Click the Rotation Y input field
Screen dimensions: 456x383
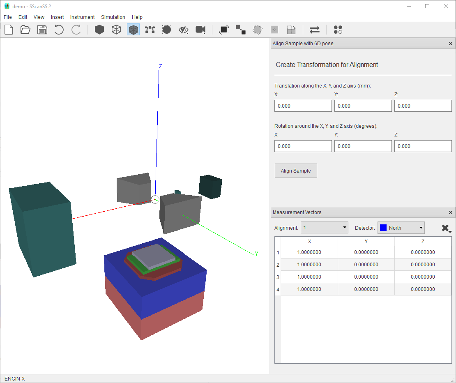click(x=363, y=146)
